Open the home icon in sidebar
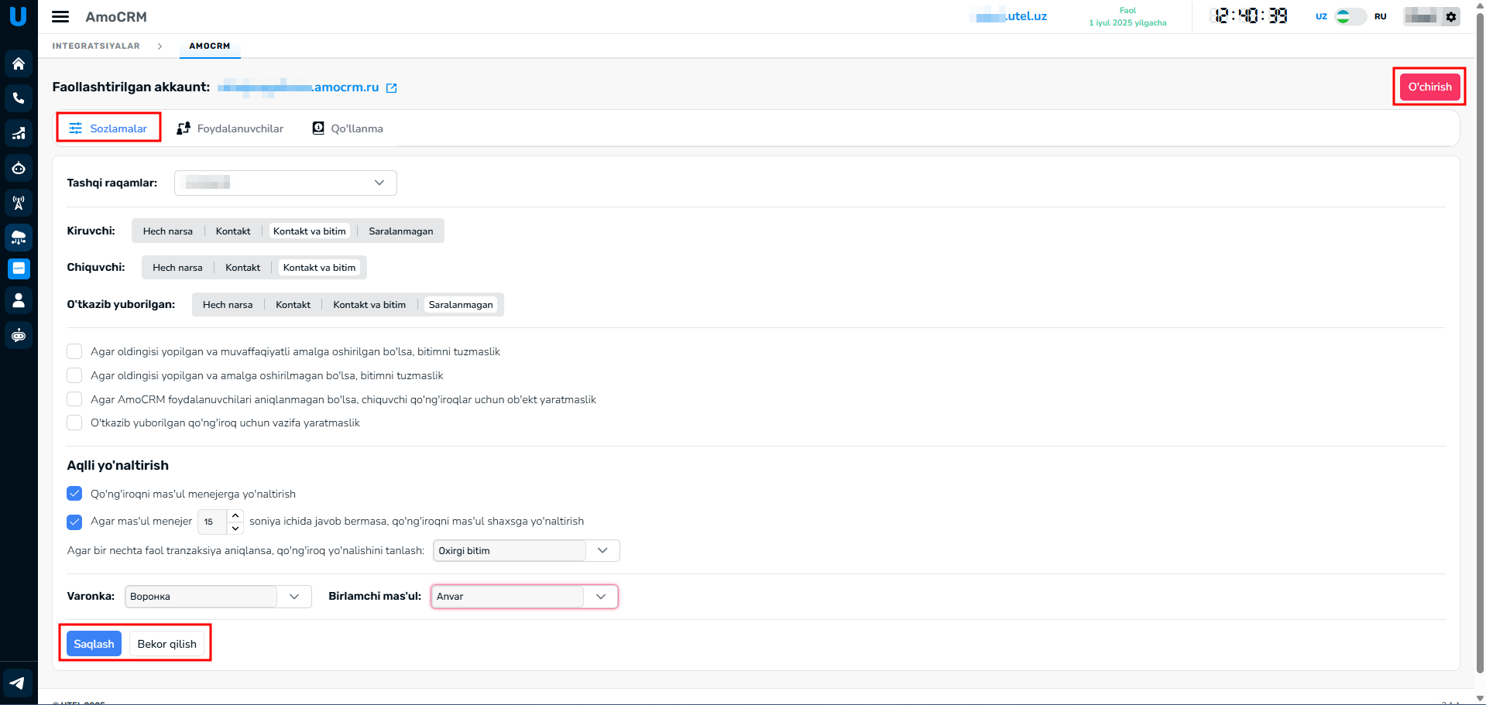This screenshot has height=705, width=1486. coord(19,64)
